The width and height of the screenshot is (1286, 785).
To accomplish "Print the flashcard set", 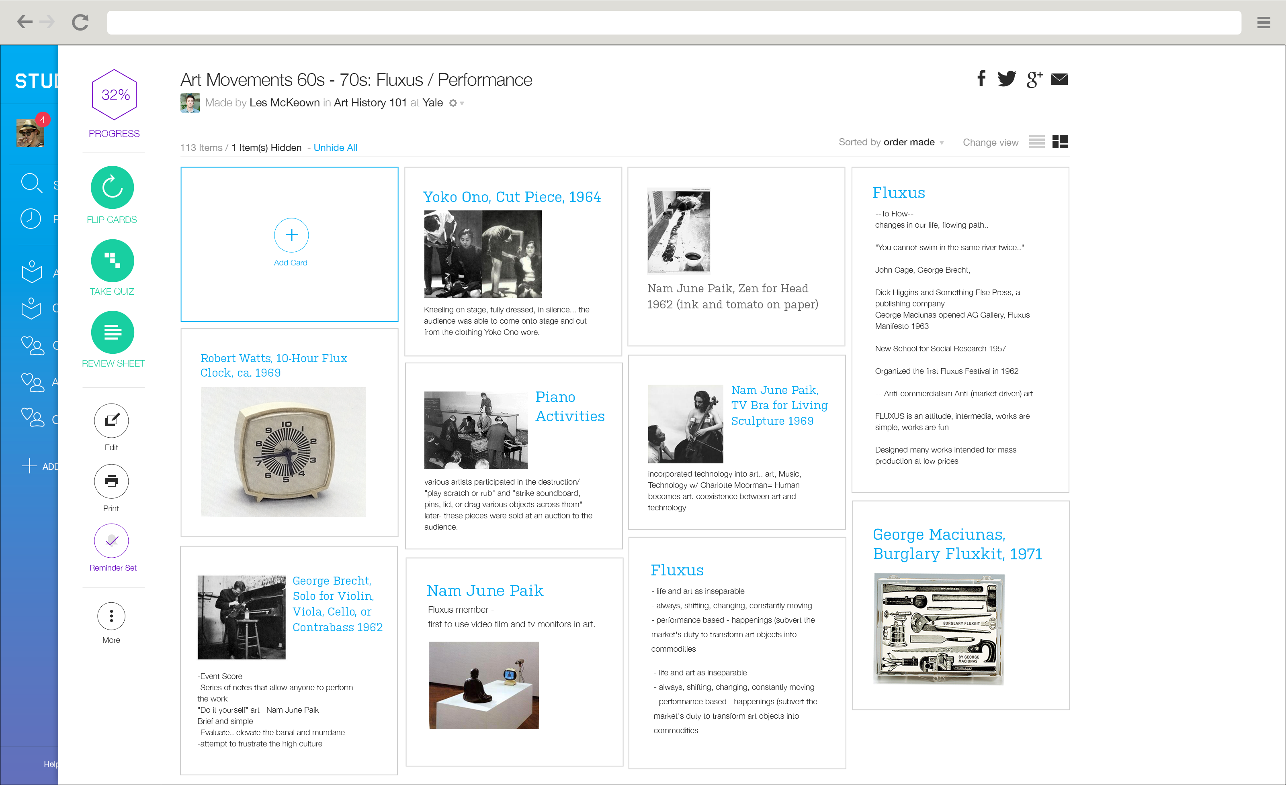I will (x=111, y=481).
